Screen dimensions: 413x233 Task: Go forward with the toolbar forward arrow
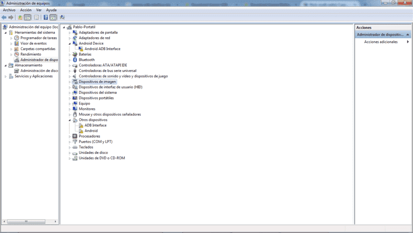click(x=11, y=17)
